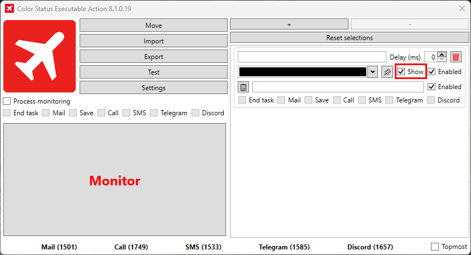Image resolution: width=471 pixels, height=255 pixels.
Task: Click the plus button to add entry
Action: [289, 24]
